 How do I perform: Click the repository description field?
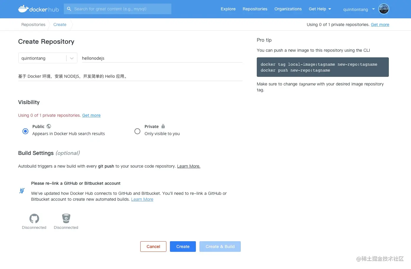(130, 76)
